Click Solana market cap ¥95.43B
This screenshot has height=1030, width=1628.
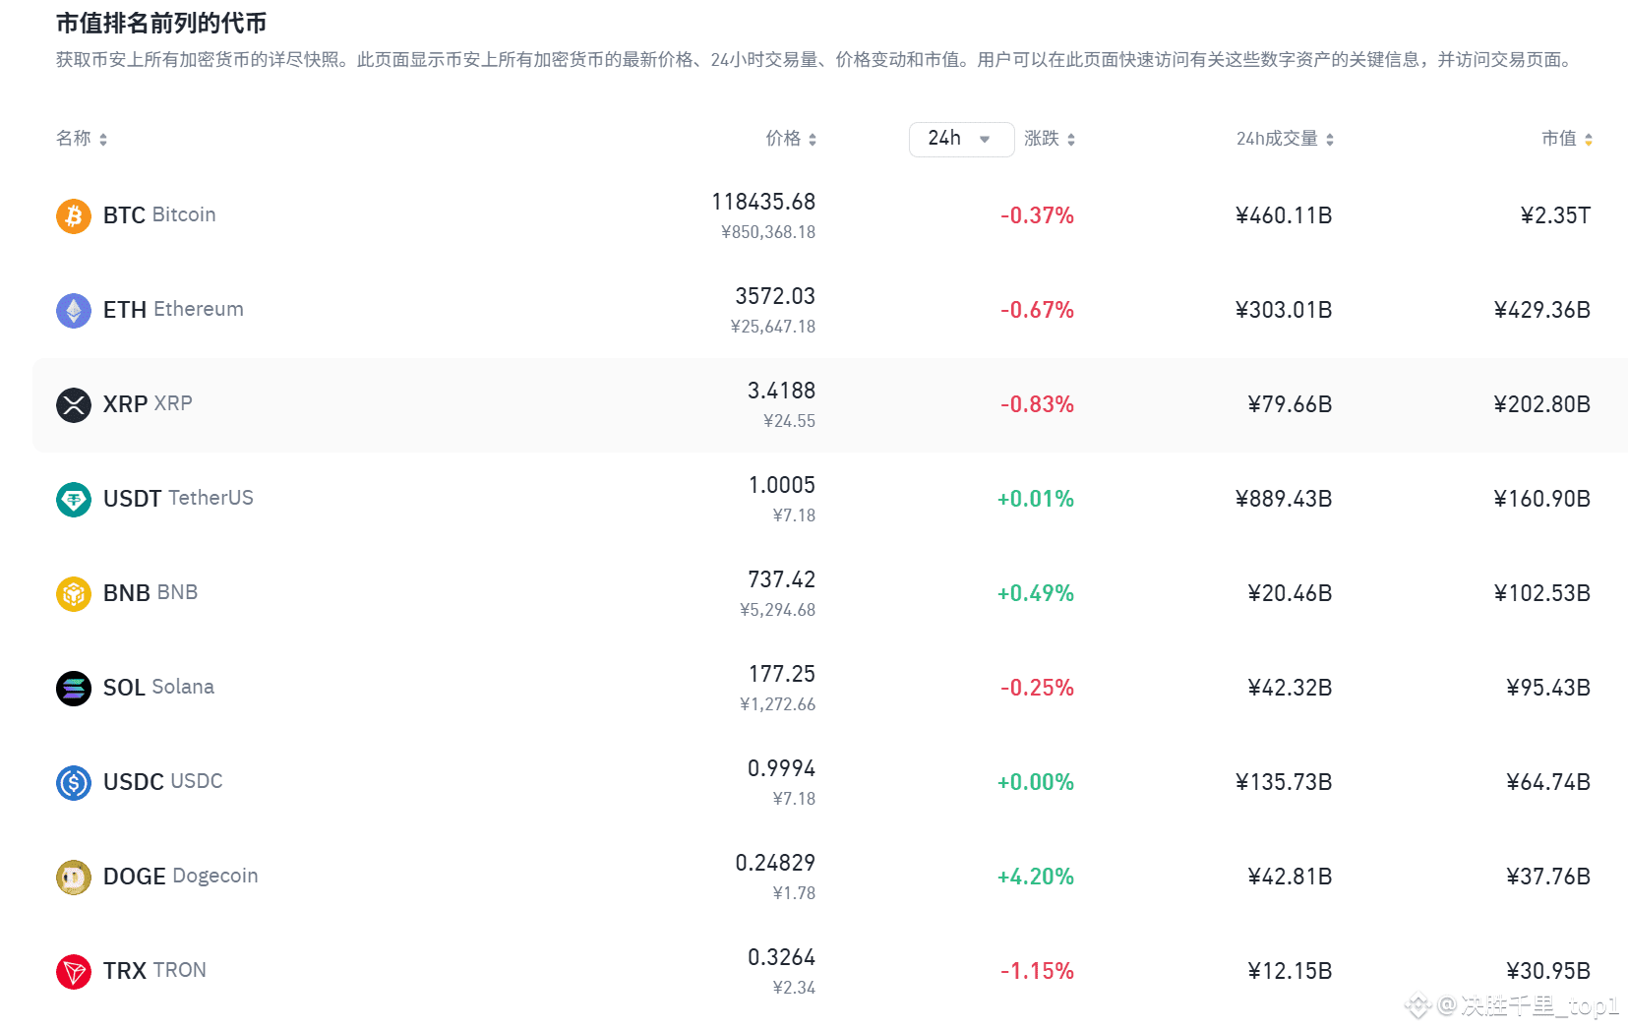point(1548,688)
